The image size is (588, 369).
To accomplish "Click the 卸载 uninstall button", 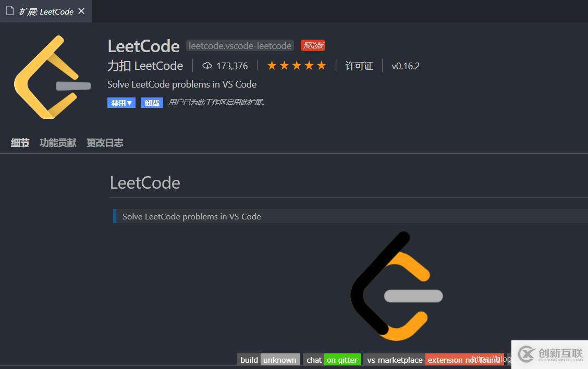I will point(152,103).
